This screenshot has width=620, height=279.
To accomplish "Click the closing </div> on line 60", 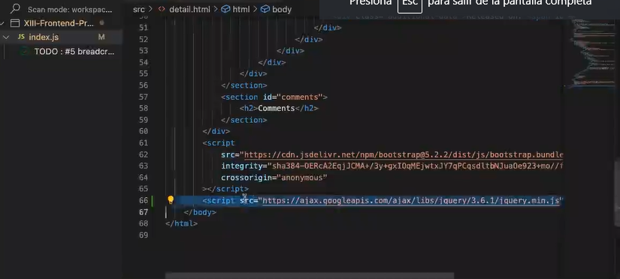I will pyautogui.click(x=216, y=131).
